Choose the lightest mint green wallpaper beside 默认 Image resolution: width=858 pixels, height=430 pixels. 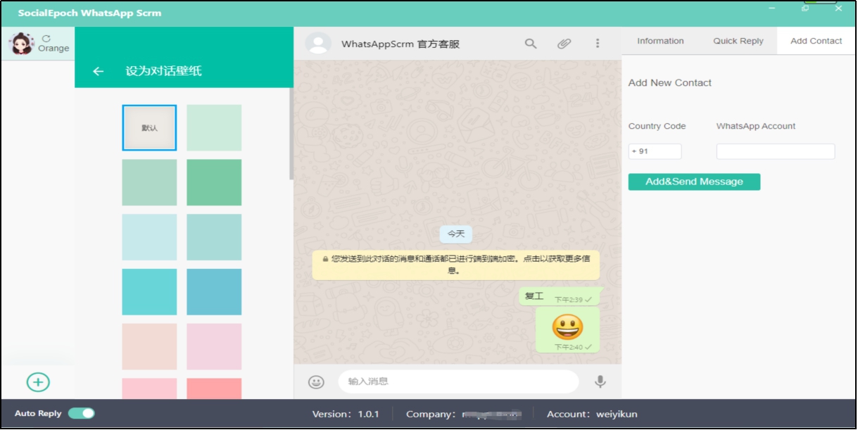pos(214,128)
